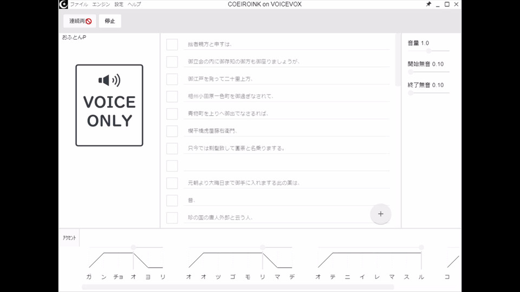520x292 pixels.
Task: Open the エンジン menu
Action: (x=101, y=4)
